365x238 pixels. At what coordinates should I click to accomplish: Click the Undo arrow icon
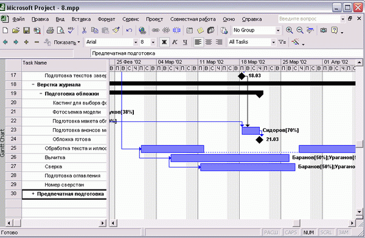tap(129, 30)
